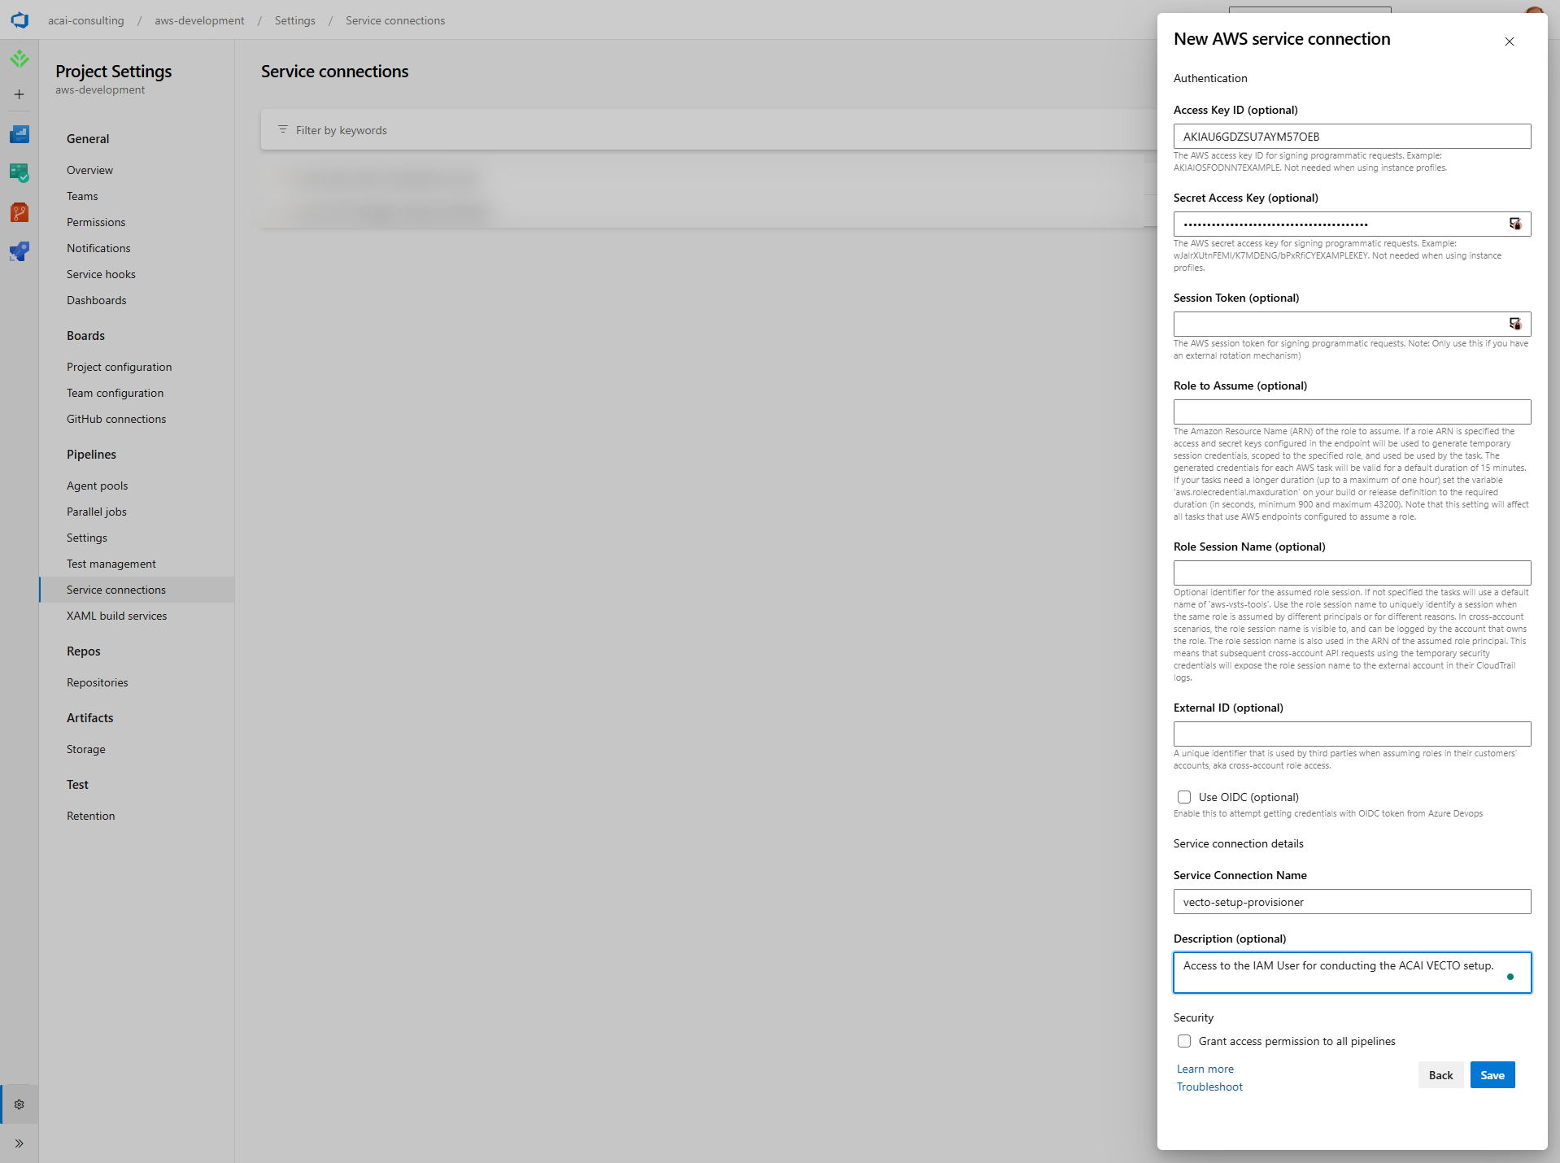Open Repositories under Repos

[x=98, y=682]
